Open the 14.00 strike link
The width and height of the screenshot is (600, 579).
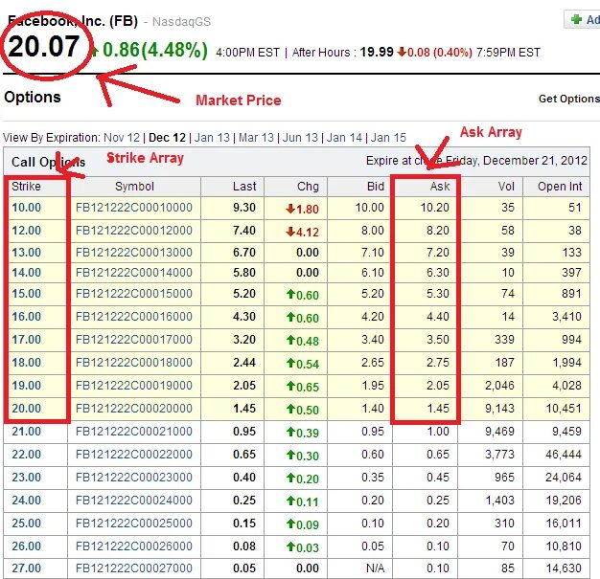point(27,273)
